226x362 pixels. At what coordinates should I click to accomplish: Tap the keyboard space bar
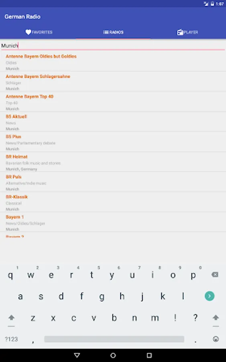click(114, 339)
